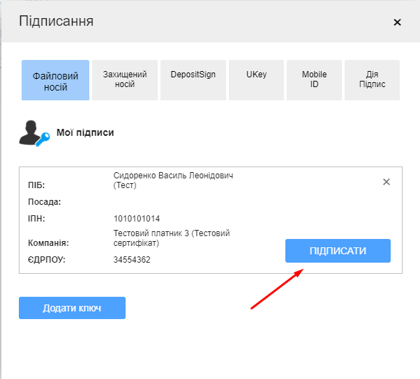This screenshot has width=420, height=379.
Task: Click the company Тестовий платник 3
Action: (151, 233)
